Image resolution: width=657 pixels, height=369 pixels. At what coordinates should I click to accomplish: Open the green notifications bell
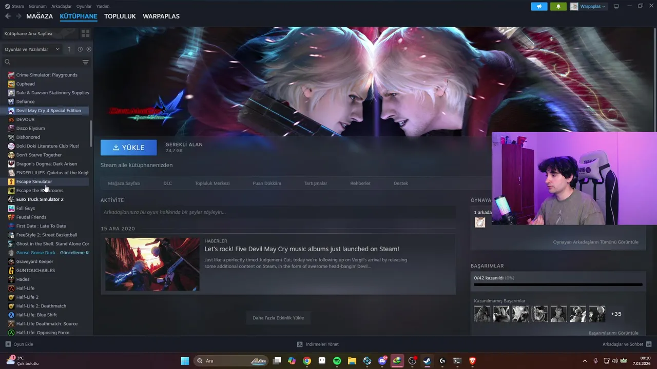coord(558,6)
